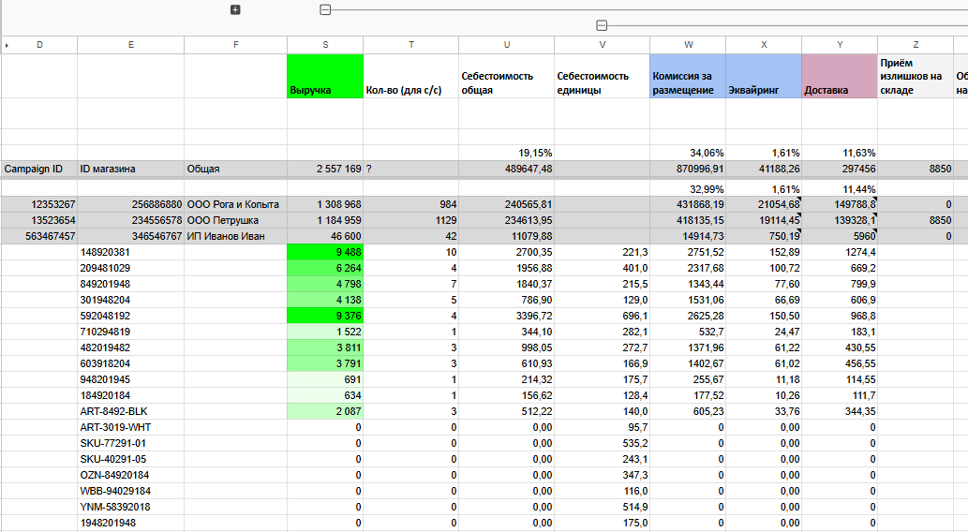Select the SKU-40291-05 cell
This screenshot has height=532, width=968.
(131, 460)
